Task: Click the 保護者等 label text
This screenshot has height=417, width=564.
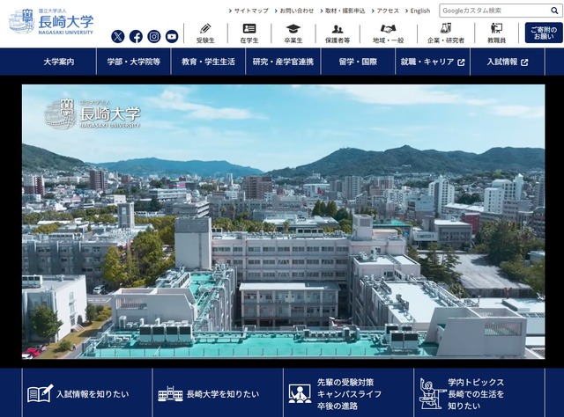Action: (x=338, y=40)
